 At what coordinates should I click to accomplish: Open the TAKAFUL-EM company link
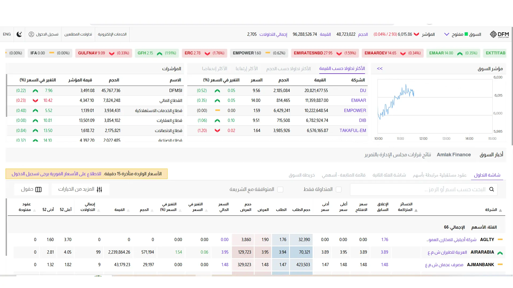pos(353,131)
